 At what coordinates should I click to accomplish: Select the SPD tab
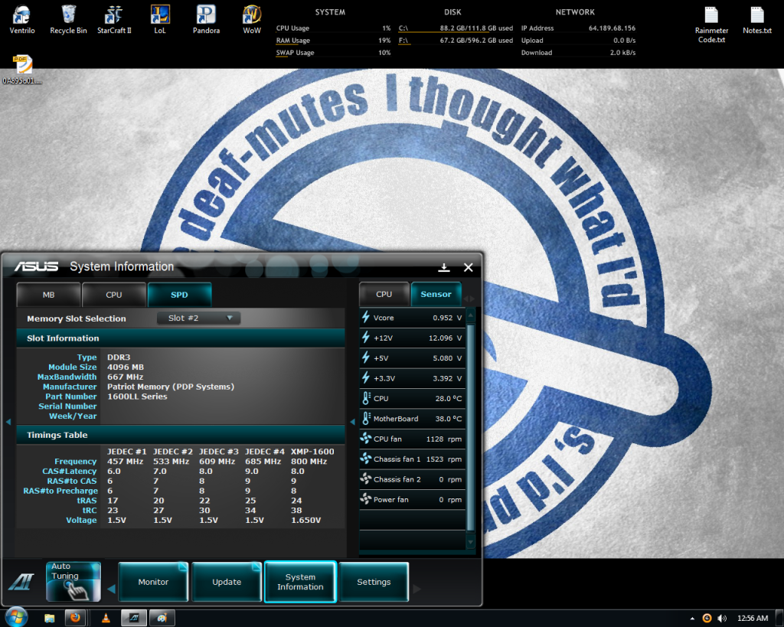pyautogui.click(x=179, y=295)
